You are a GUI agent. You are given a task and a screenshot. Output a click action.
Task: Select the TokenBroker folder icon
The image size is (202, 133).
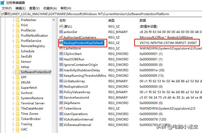[17, 119]
